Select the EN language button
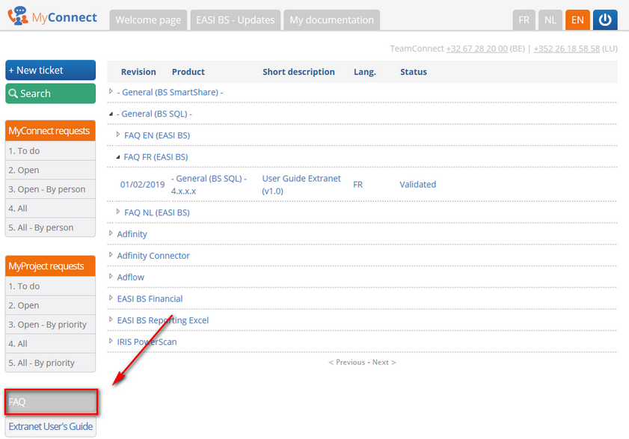This screenshot has height=439, width=629. point(577,20)
